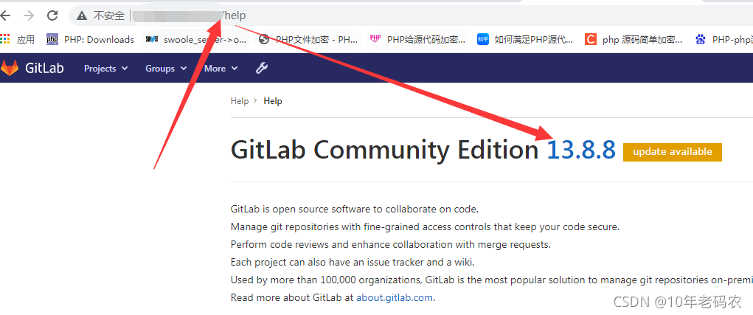This screenshot has width=753, height=315.
Task: Open the PHP-php bookmark with paw icon
Action: (723, 40)
